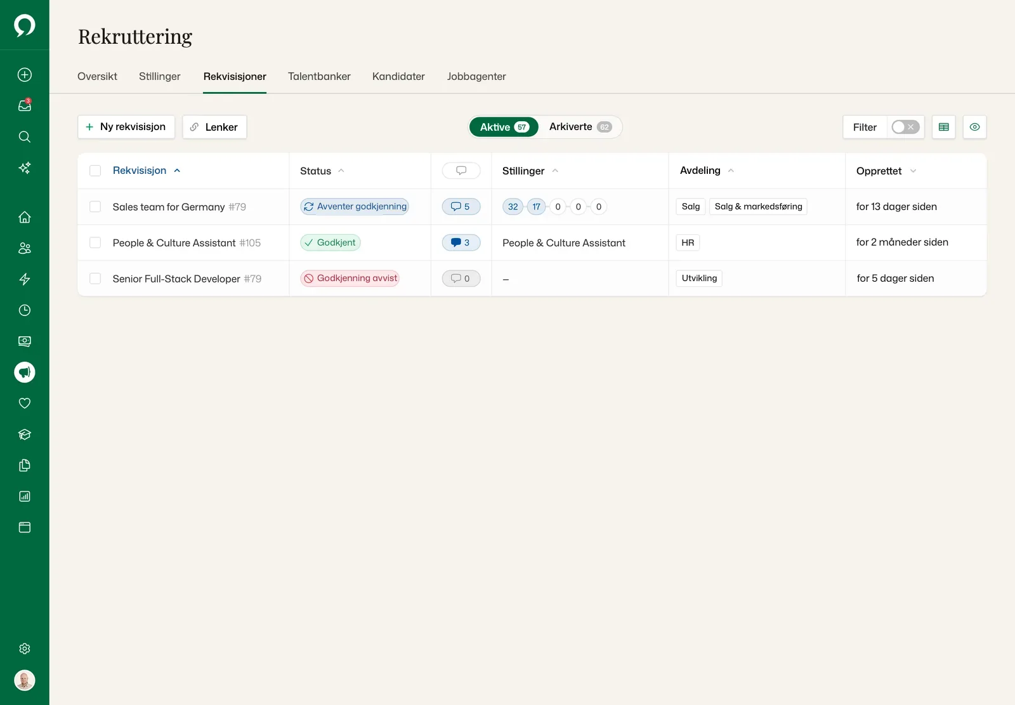Switch to the Stillinger tab
The width and height of the screenshot is (1015, 705).
click(x=160, y=76)
